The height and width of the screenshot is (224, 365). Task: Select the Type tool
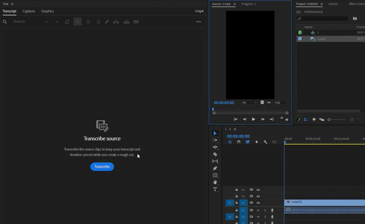point(215,189)
